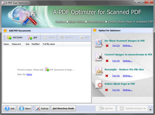Click the Add PDF file icon
155x115 pixels.
30,38
